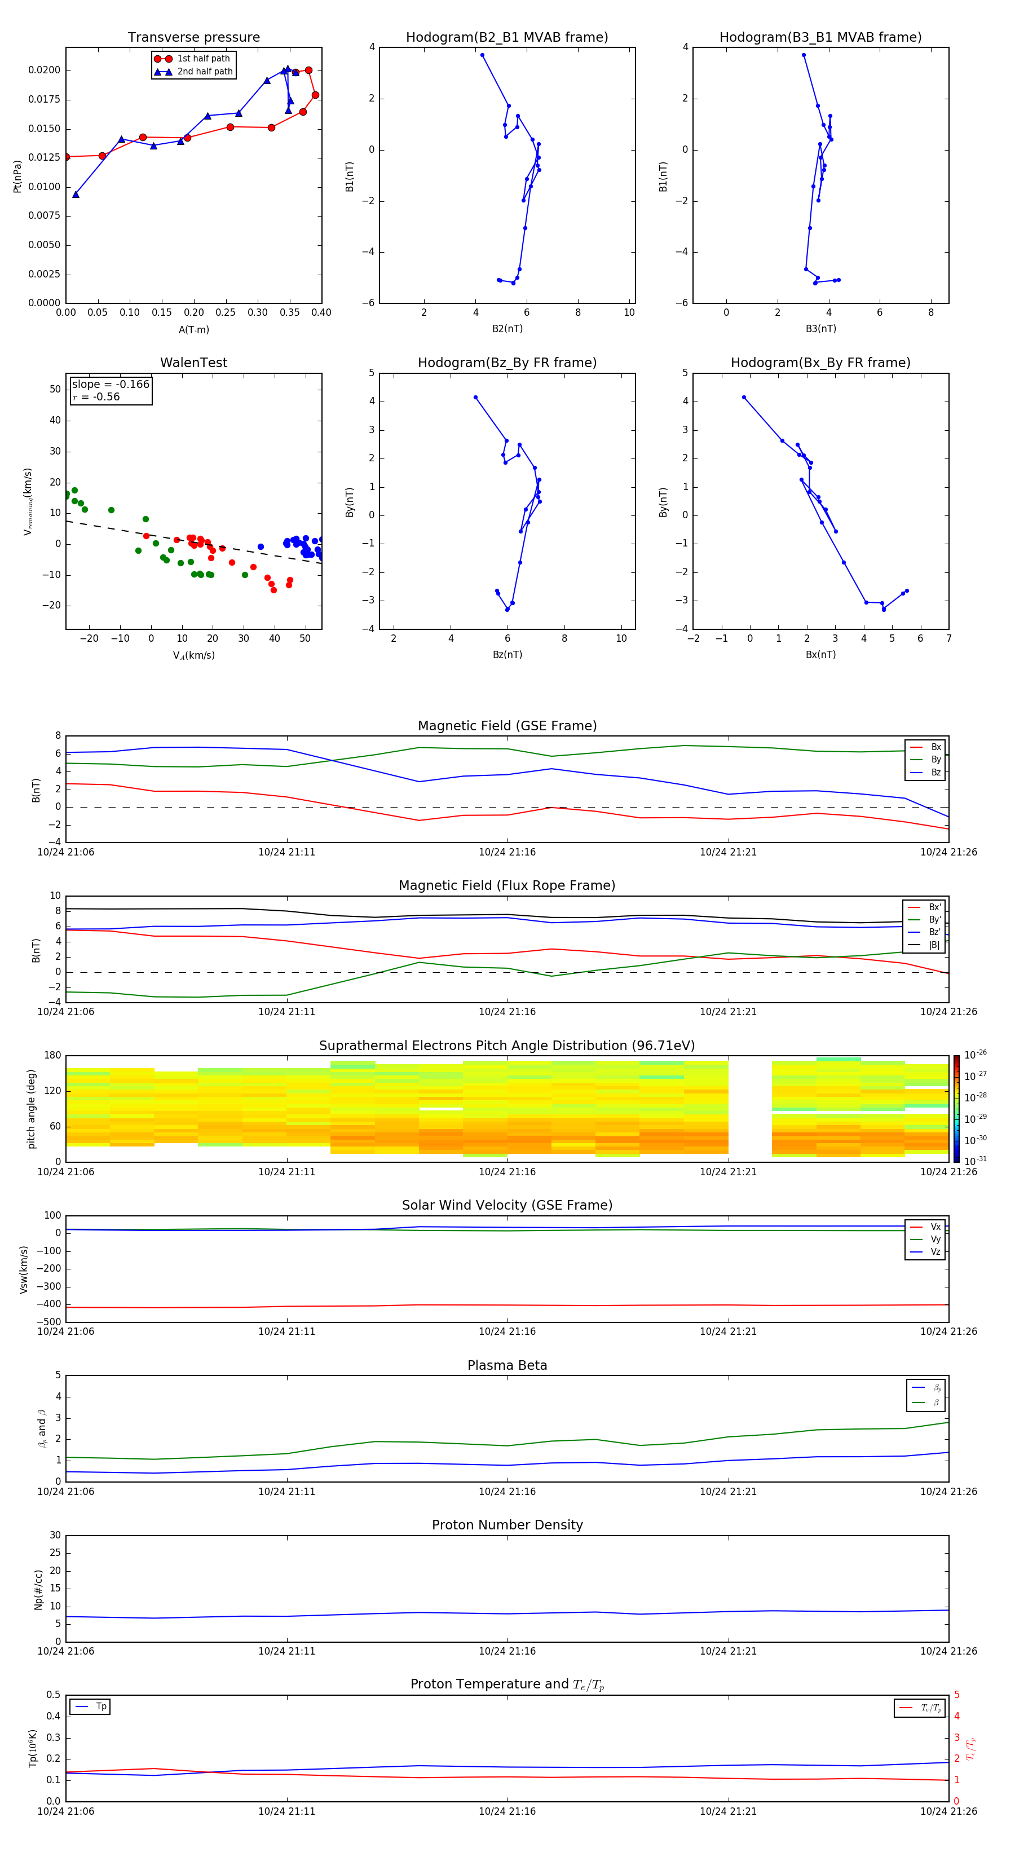Select Vy entry in solar wind legend
The height and width of the screenshot is (1861, 1015).
[x=925, y=1239]
